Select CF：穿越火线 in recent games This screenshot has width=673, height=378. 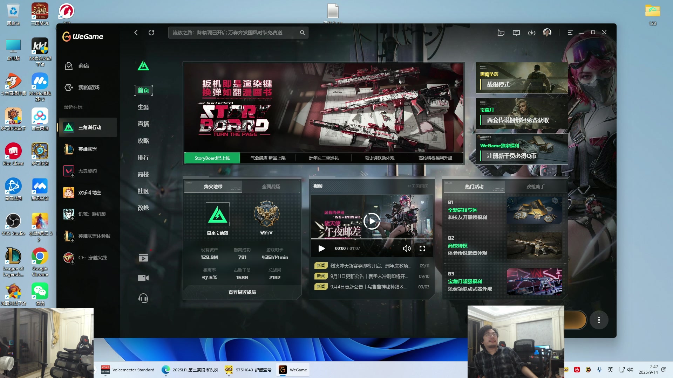[x=88, y=258]
